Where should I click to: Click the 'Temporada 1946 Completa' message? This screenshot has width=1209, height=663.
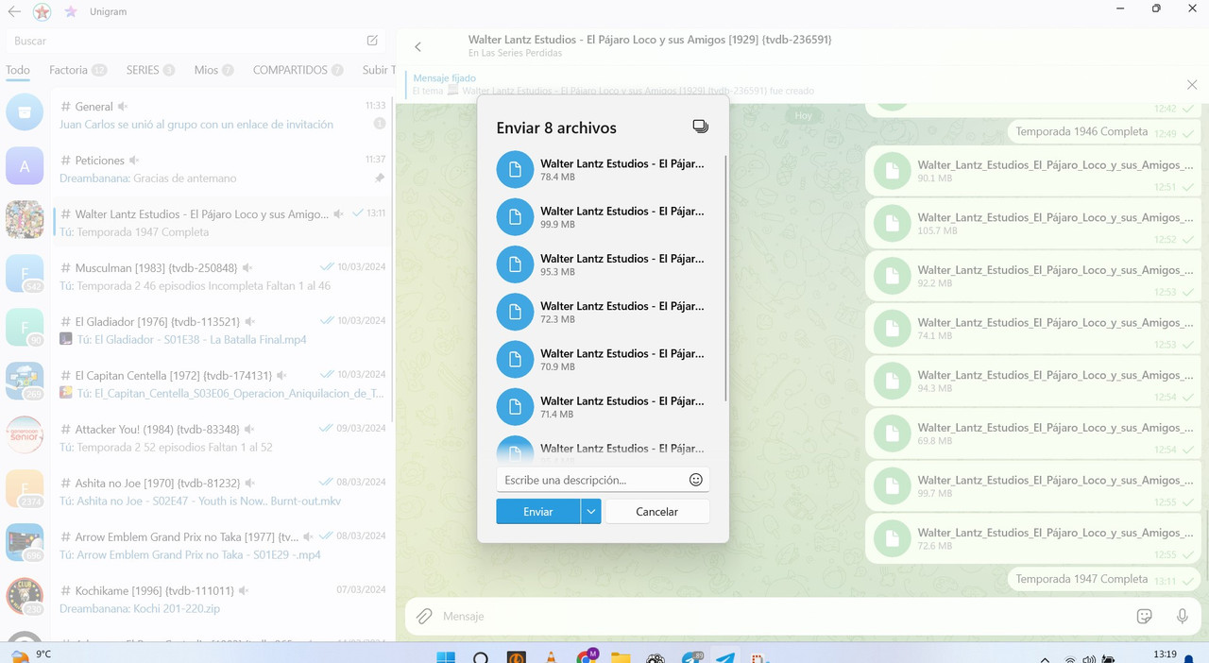point(1104,132)
